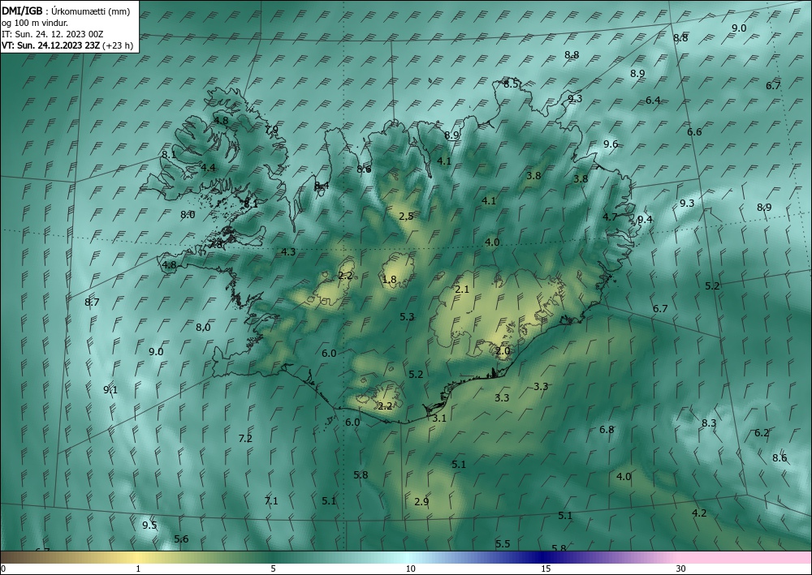Viewport: 812px width, 575px height.
Task: Click the '10' label under the color scale
Action: point(410,569)
